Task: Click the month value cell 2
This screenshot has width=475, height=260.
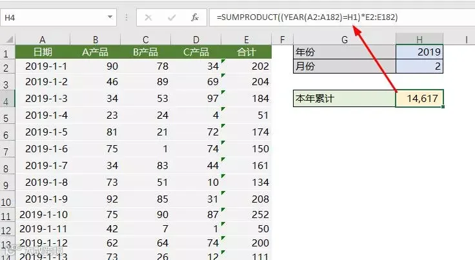Action: tap(419, 66)
